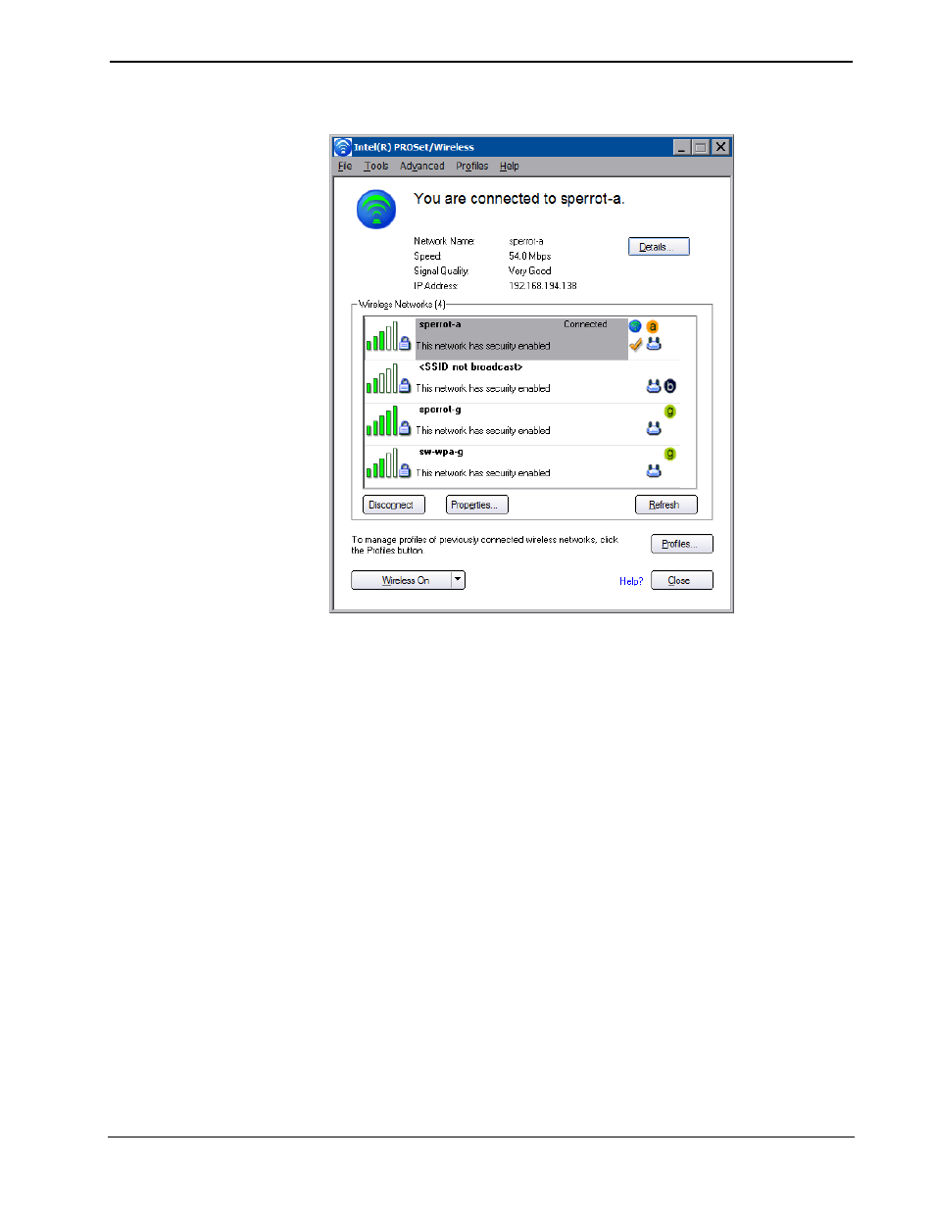This screenshot has height=1210, width=935.
Task: Expand the Wireless On dropdown arrow
Action: click(x=459, y=580)
